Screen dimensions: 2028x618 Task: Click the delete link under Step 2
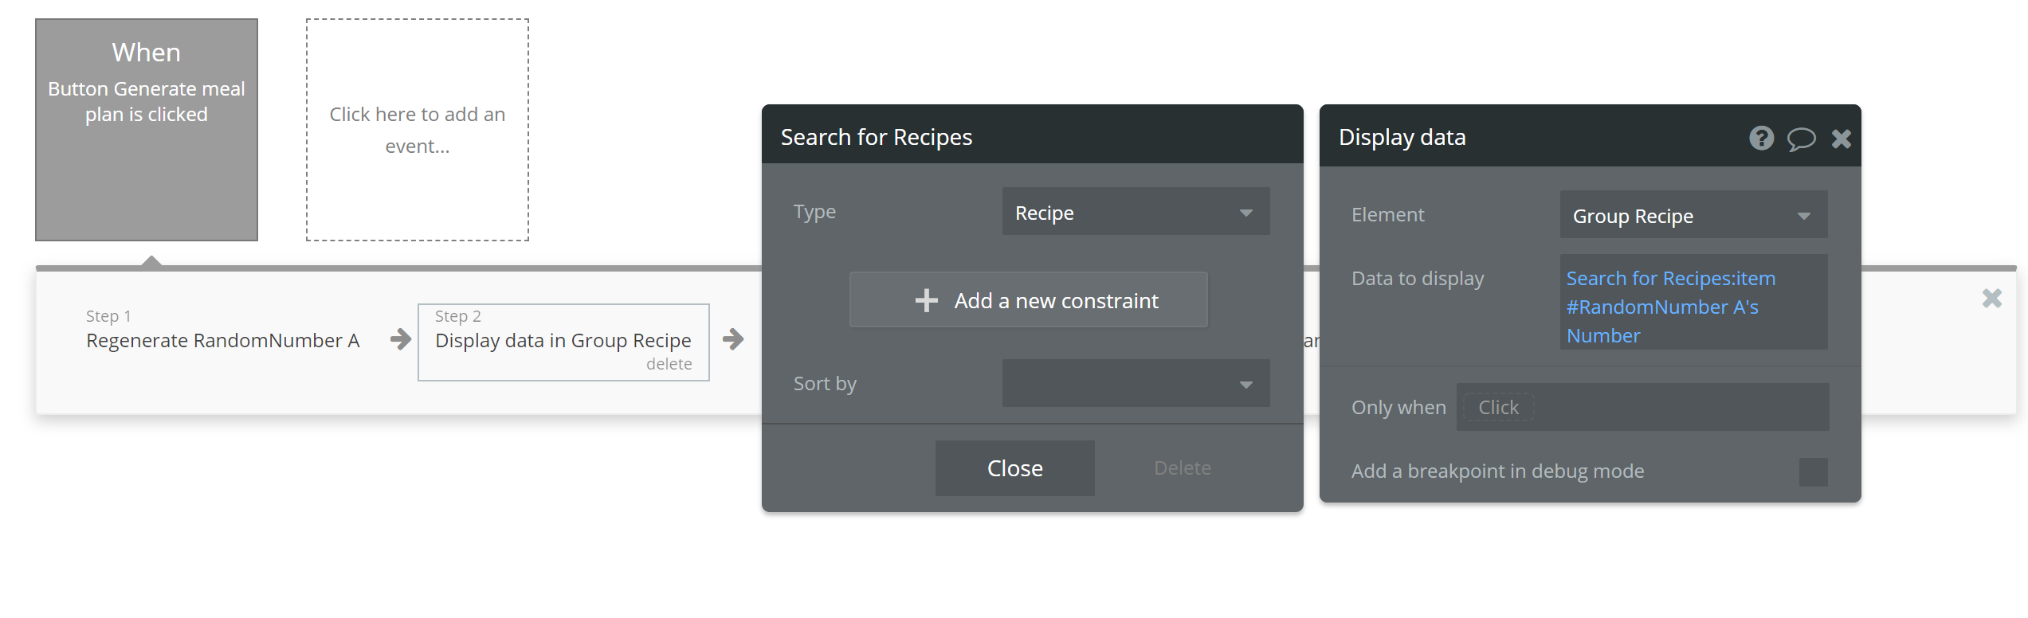(669, 364)
